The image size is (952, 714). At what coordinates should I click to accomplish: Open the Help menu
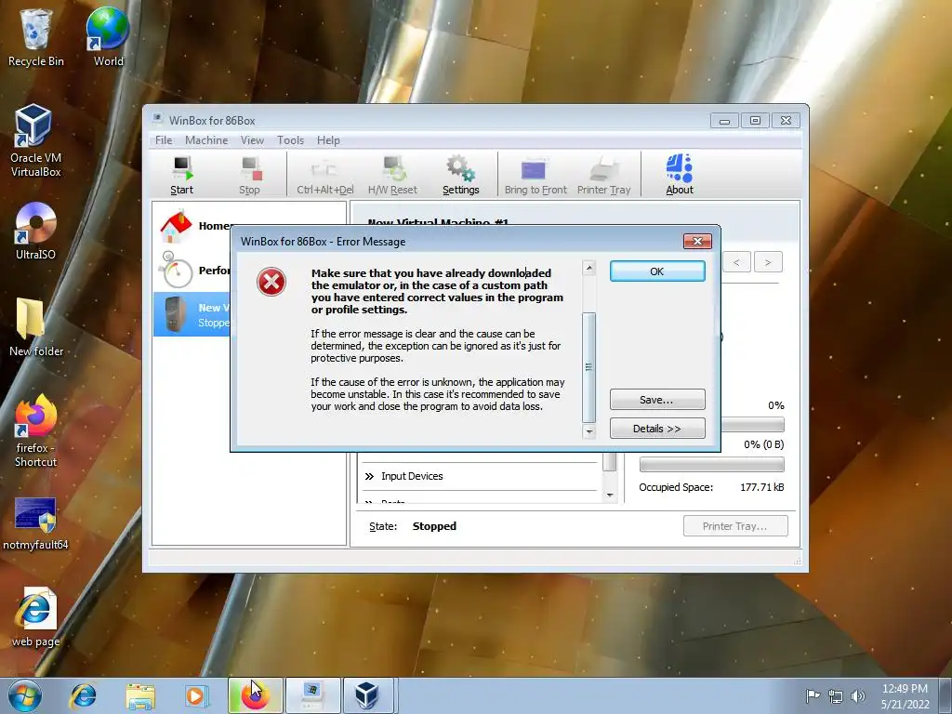point(328,140)
